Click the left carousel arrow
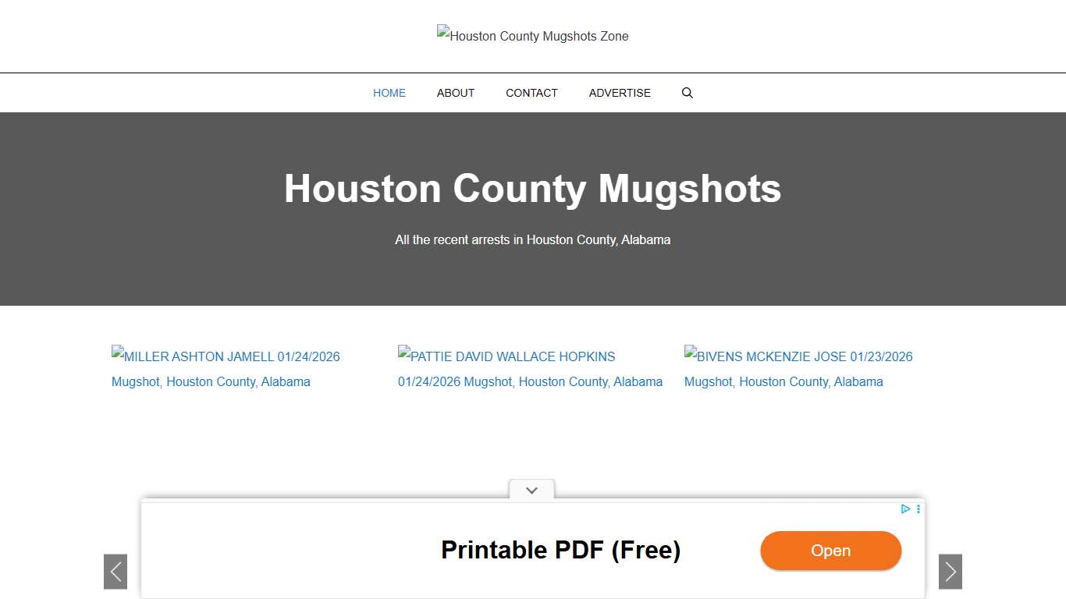Viewport: 1066px width, 599px height. click(x=115, y=572)
